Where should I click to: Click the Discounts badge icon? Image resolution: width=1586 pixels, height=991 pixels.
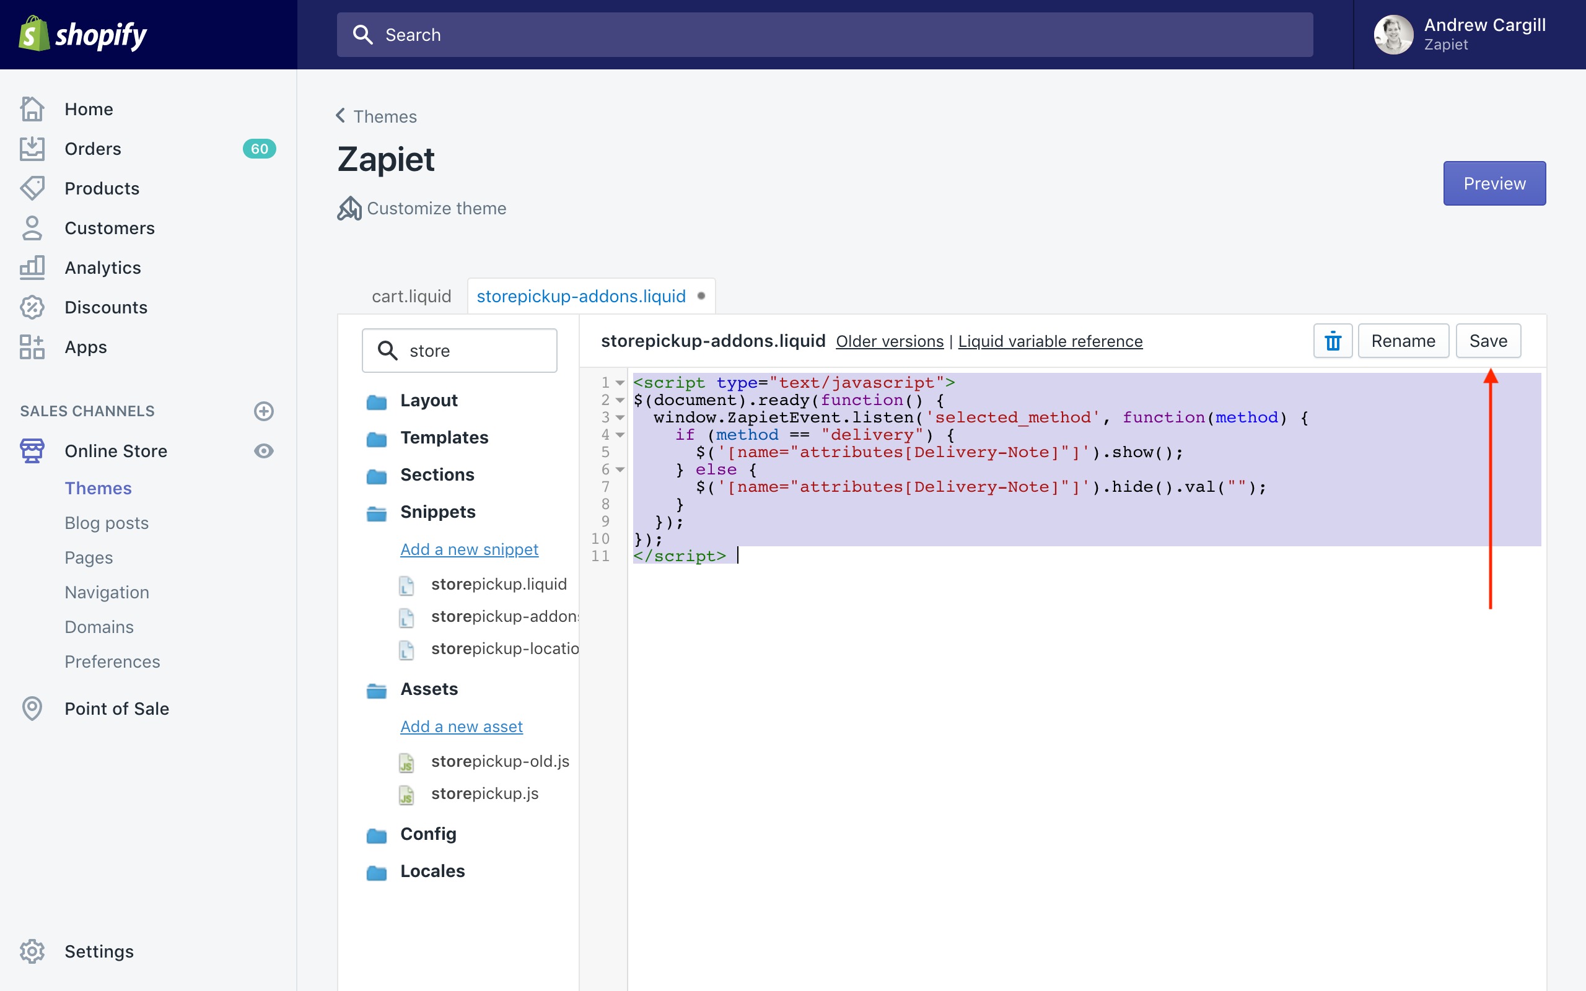[32, 307]
